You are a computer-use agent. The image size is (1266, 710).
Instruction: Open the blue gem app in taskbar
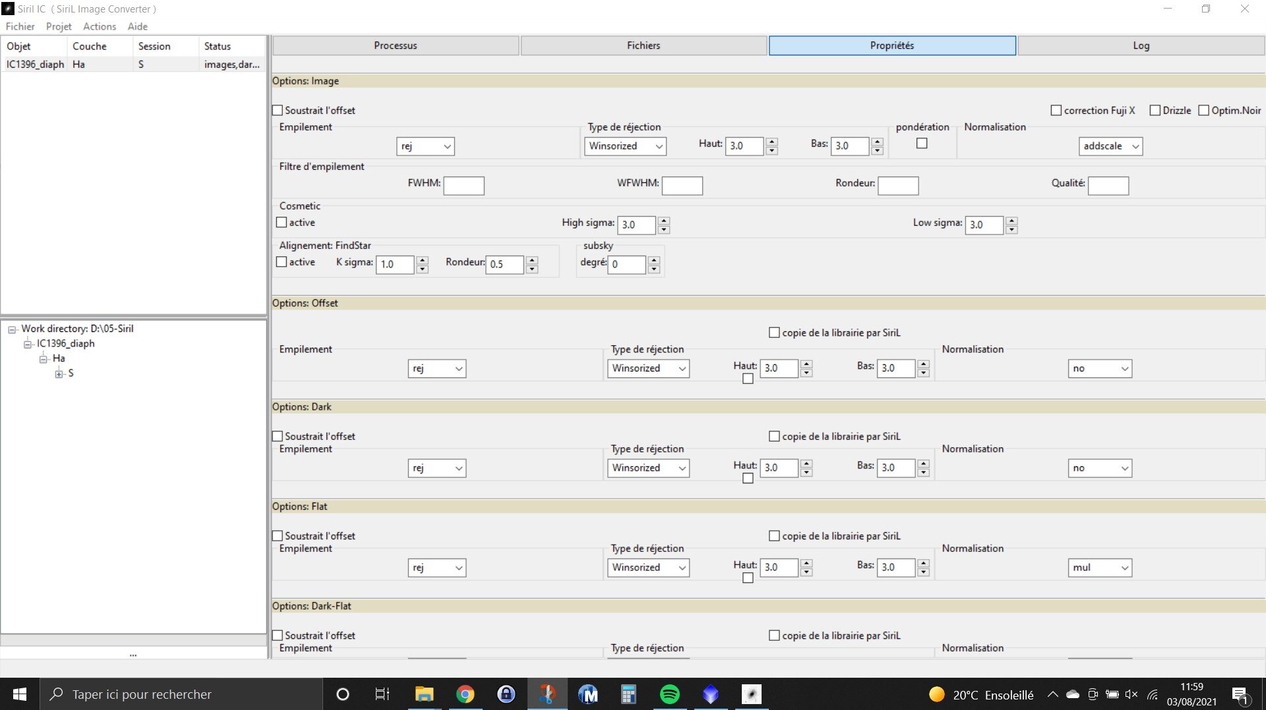pos(711,694)
